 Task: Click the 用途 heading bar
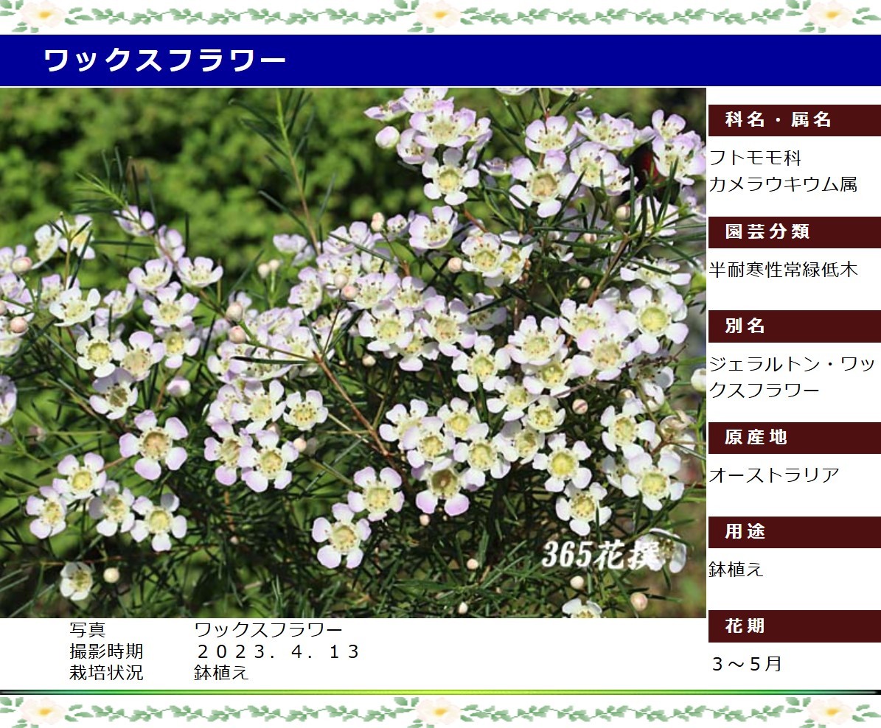click(x=793, y=532)
